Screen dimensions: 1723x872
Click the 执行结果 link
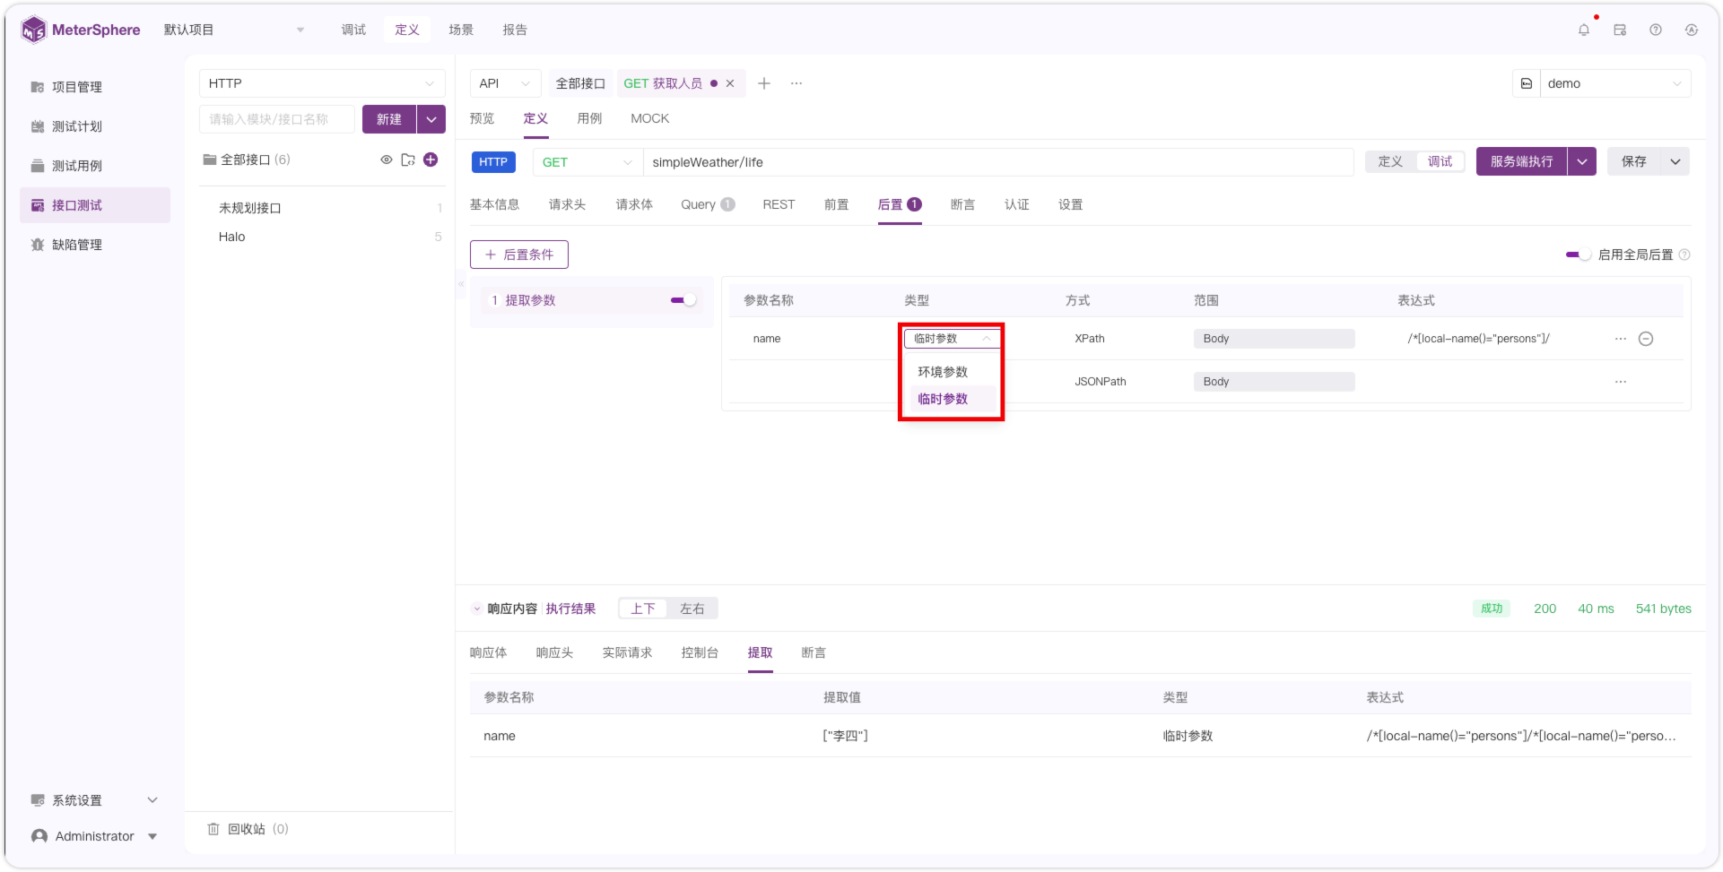tap(570, 609)
